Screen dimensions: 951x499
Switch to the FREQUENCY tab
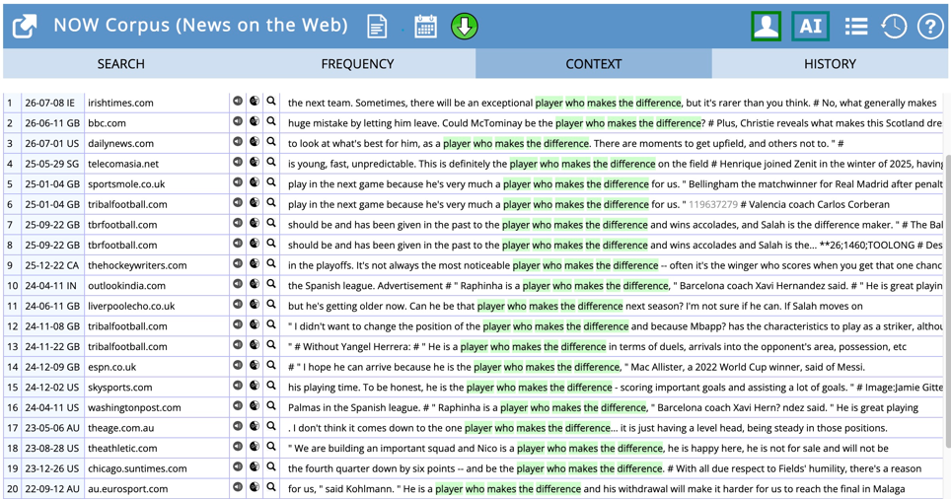[357, 64]
